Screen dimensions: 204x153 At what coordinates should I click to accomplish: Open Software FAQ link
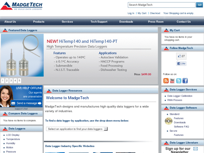[x=181, y=127]
